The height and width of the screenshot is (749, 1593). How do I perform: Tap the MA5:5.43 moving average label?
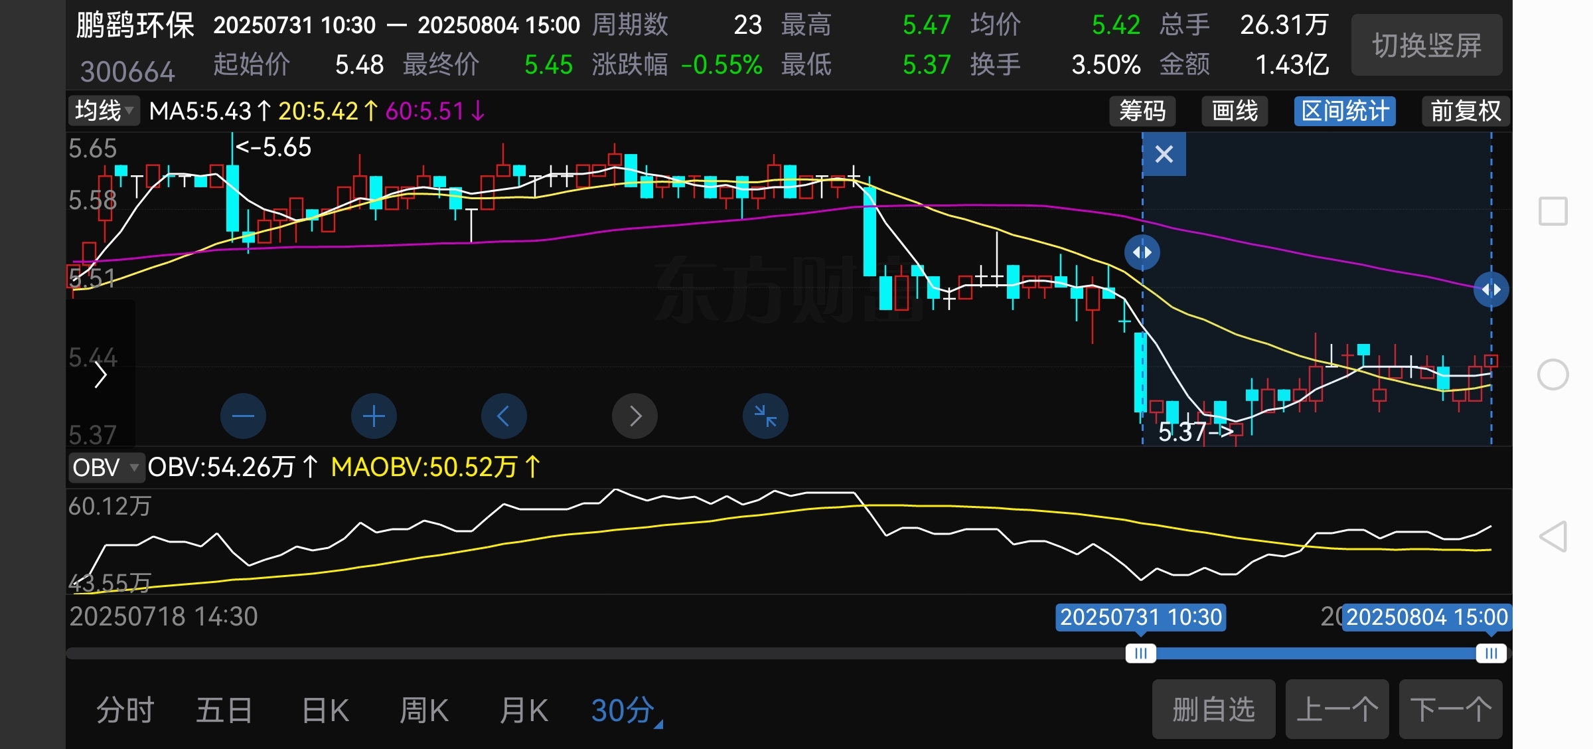210,111
